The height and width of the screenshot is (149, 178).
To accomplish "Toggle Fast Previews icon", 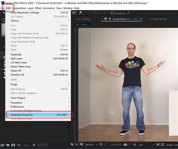I will [158, 144].
